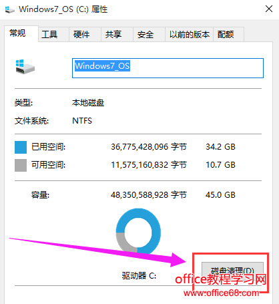Select the 共享 tab
Image resolution: width=279 pixels, height=304 pixels.
[117, 34]
